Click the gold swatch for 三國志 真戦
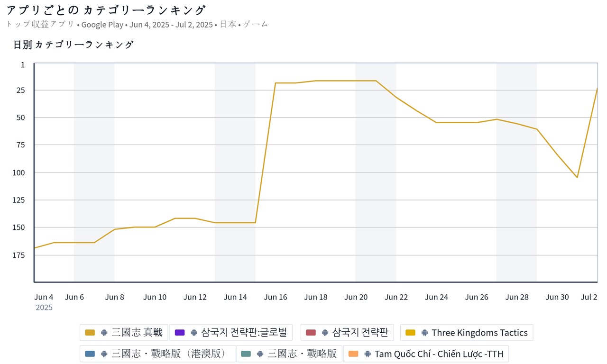 pyautogui.click(x=90, y=333)
